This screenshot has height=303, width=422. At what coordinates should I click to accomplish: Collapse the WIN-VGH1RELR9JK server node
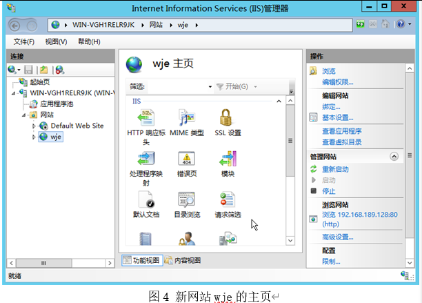point(13,93)
